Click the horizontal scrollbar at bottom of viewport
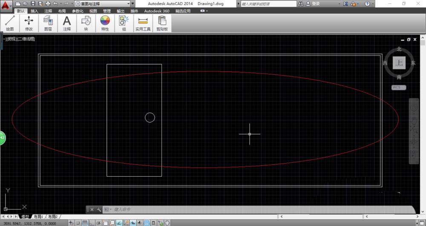Viewport: 426px width, 226px height. coord(350,217)
